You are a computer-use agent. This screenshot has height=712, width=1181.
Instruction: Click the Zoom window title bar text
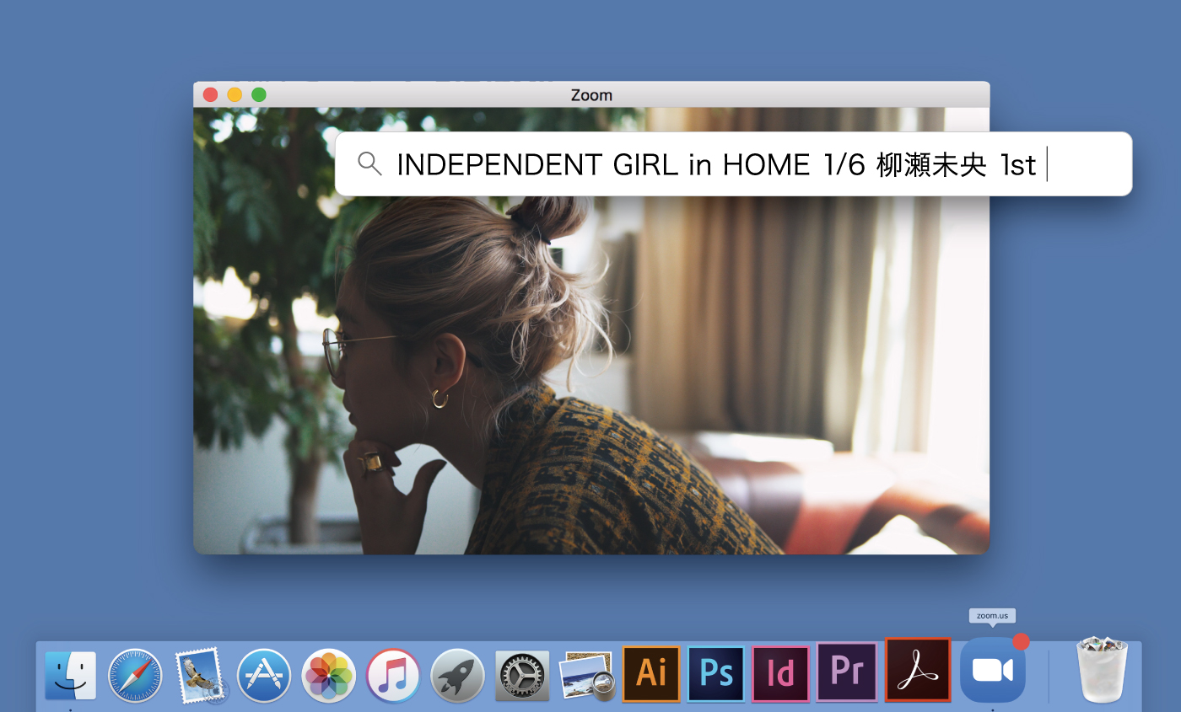tap(591, 95)
